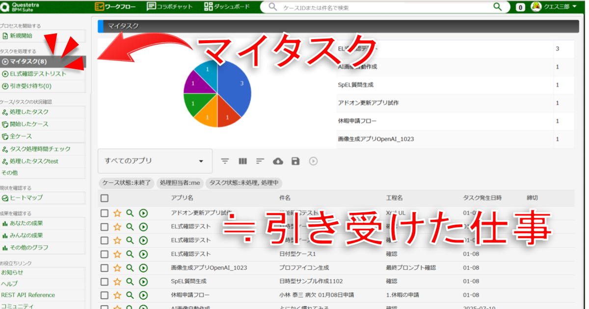
Task: Open the sort order icon
Action: (x=260, y=161)
